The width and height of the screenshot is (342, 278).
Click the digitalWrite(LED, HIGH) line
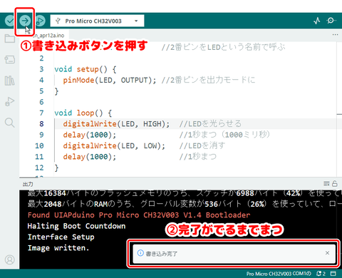116,124
